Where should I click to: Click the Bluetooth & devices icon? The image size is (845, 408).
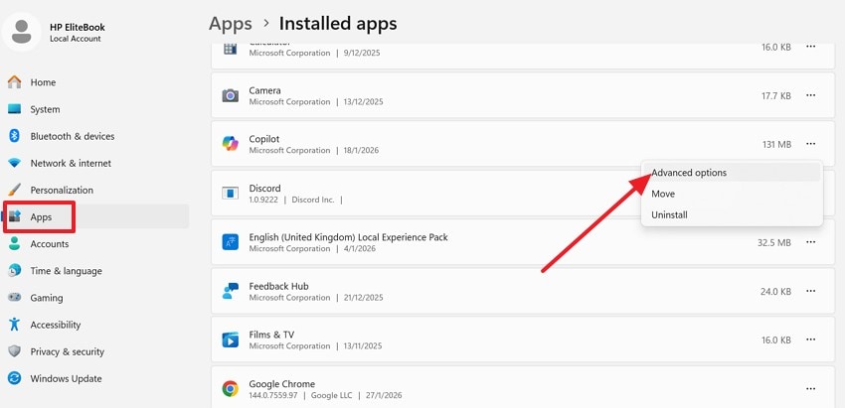[x=15, y=136]
